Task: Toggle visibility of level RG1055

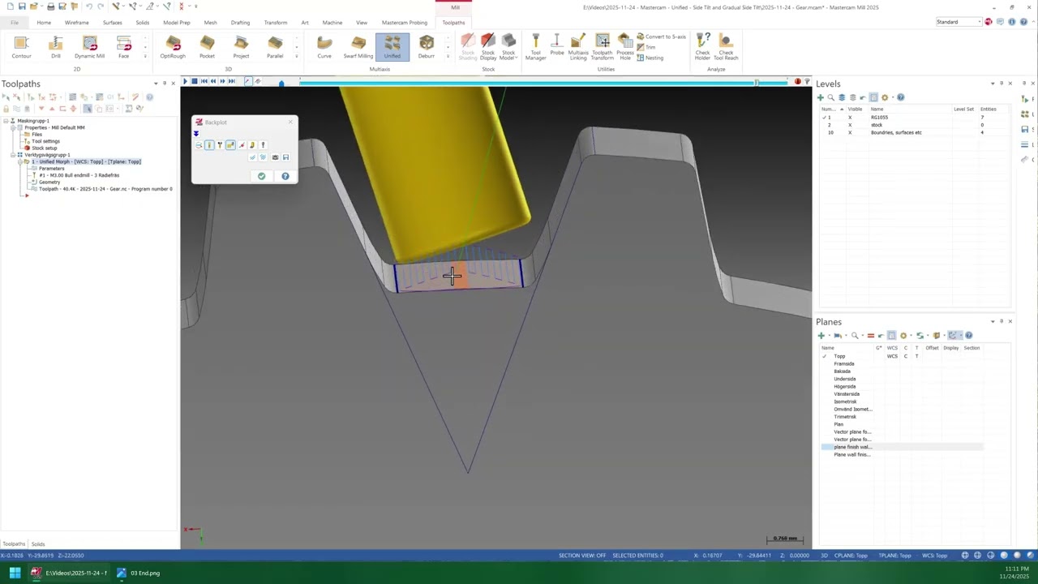Action: (850, 118)
